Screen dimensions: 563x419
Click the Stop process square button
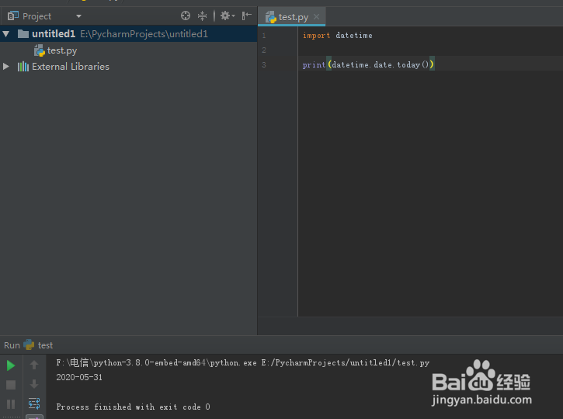[11, 385]
